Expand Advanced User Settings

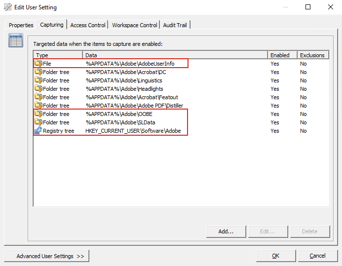coord(47,256)
